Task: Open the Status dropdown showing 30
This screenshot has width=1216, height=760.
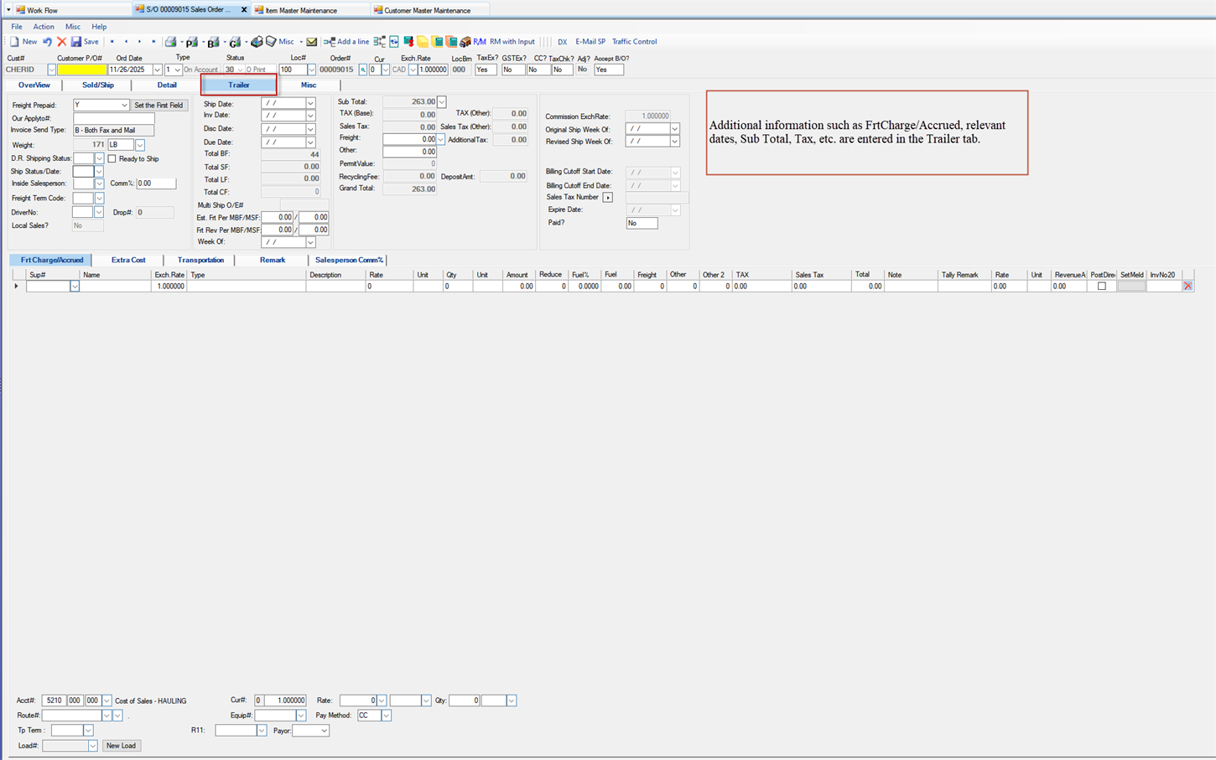Action: tap(239, 70)
